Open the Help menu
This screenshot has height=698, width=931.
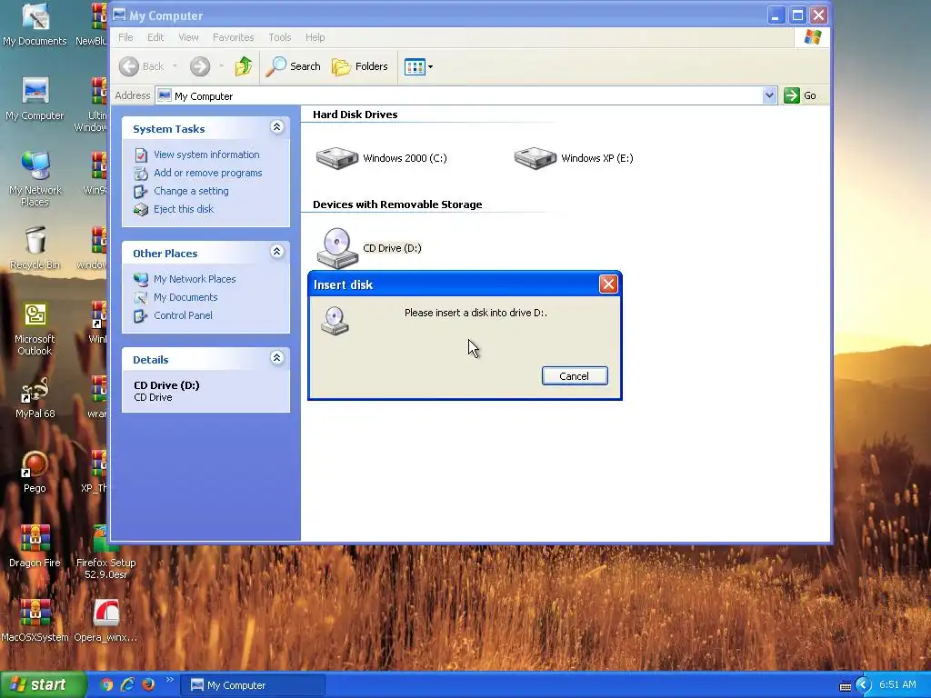315,37
